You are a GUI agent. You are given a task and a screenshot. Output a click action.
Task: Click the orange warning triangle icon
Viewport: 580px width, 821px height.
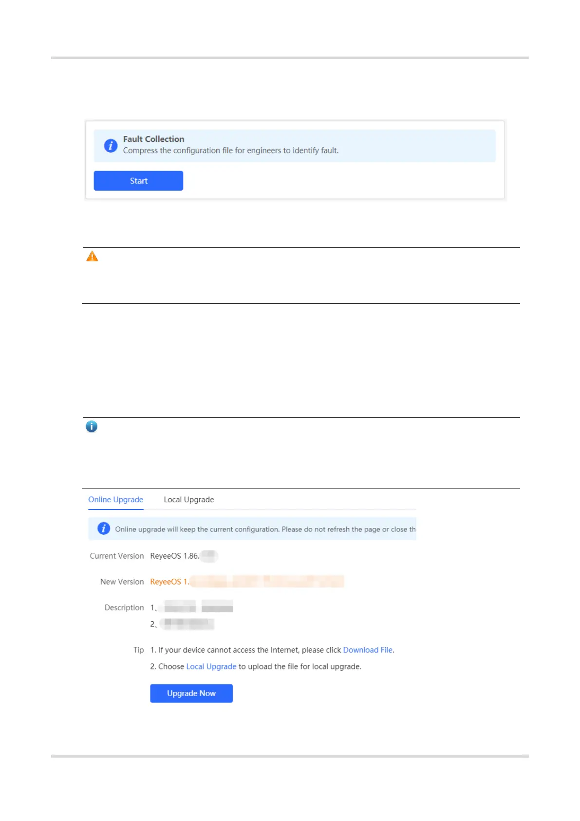[92, 256]
